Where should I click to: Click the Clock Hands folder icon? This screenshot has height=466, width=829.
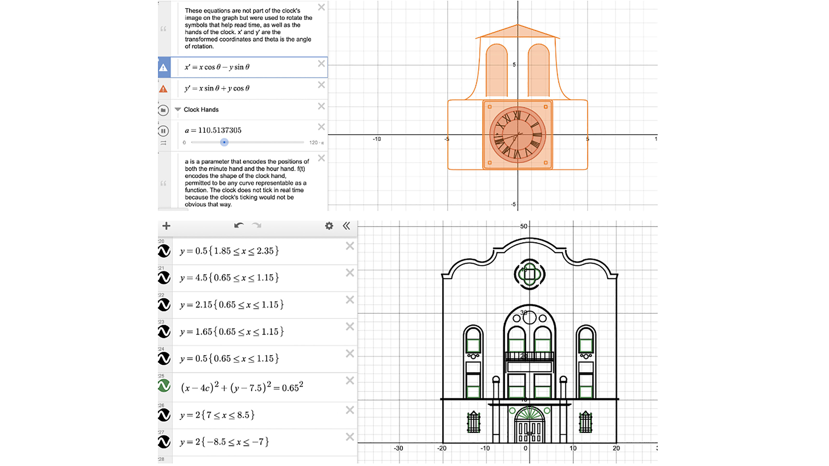163,110
